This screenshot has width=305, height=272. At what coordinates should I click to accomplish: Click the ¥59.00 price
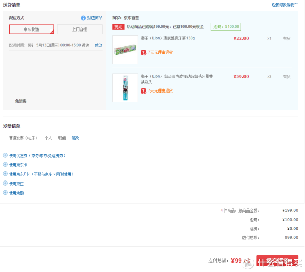(x=241, y=77)
